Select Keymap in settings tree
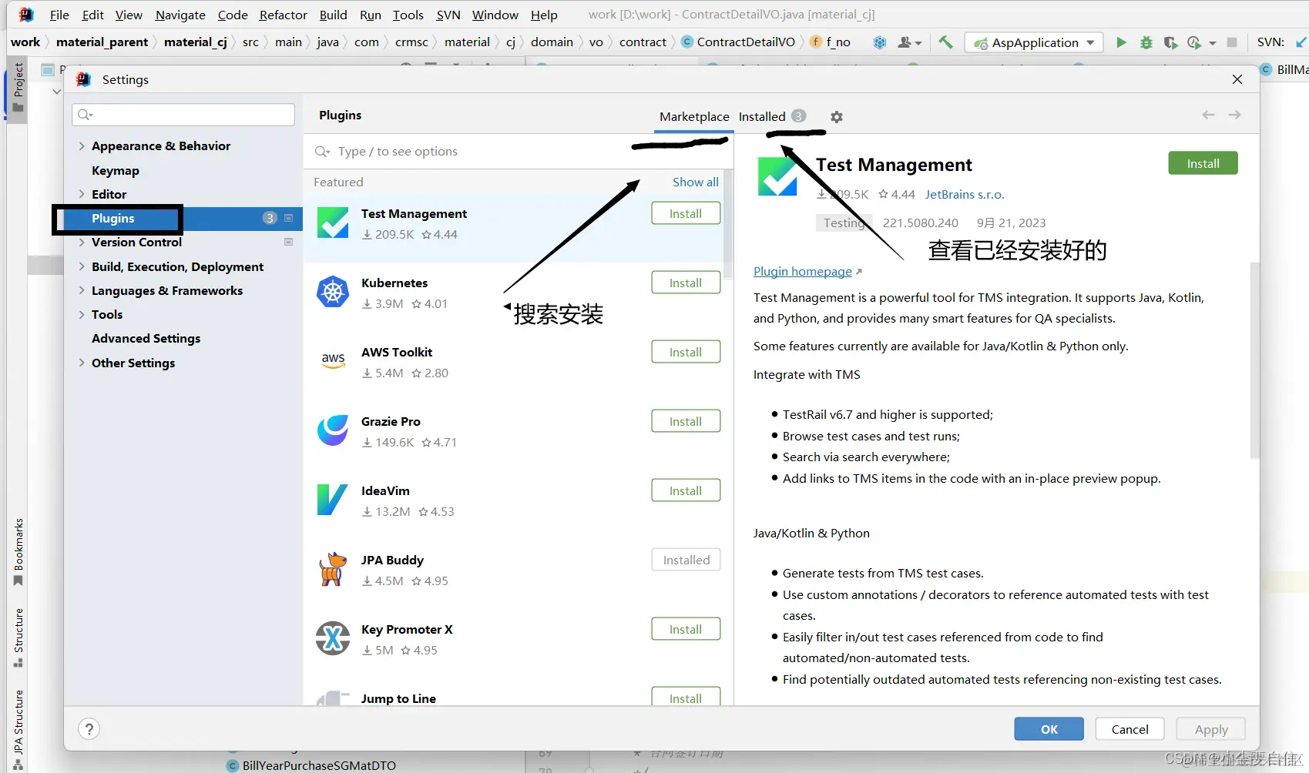This screenshot has height=773, width=1309. click(x=116, y=170)
